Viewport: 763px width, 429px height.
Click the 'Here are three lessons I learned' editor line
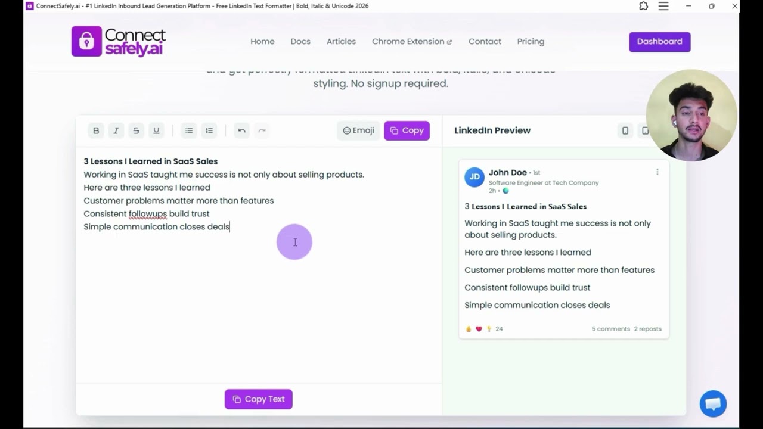(x=147, y=188)
